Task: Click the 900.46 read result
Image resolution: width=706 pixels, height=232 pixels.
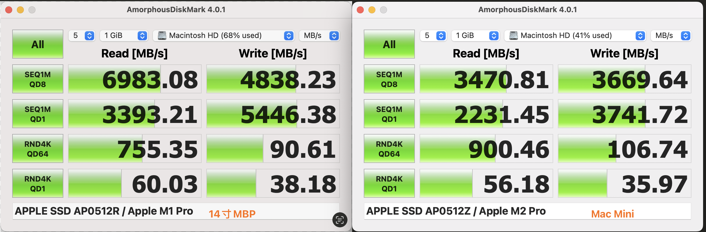Action: (x=486, y=148)
